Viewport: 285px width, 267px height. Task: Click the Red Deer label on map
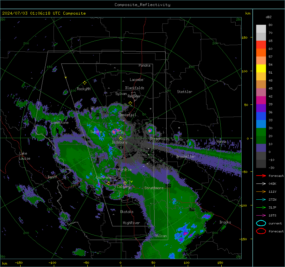pos(134,96)
